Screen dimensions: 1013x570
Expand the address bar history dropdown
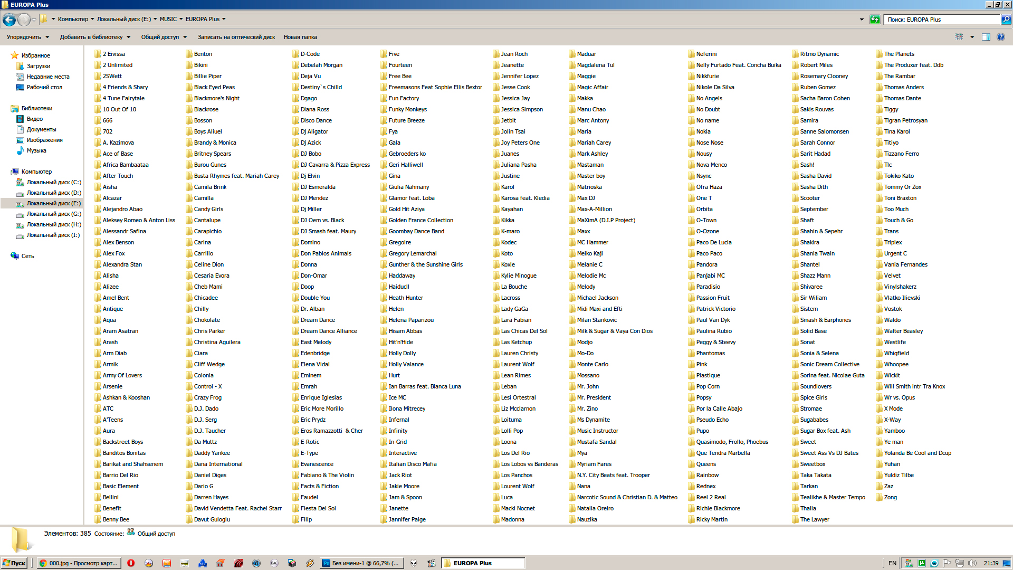click(862, 20)
